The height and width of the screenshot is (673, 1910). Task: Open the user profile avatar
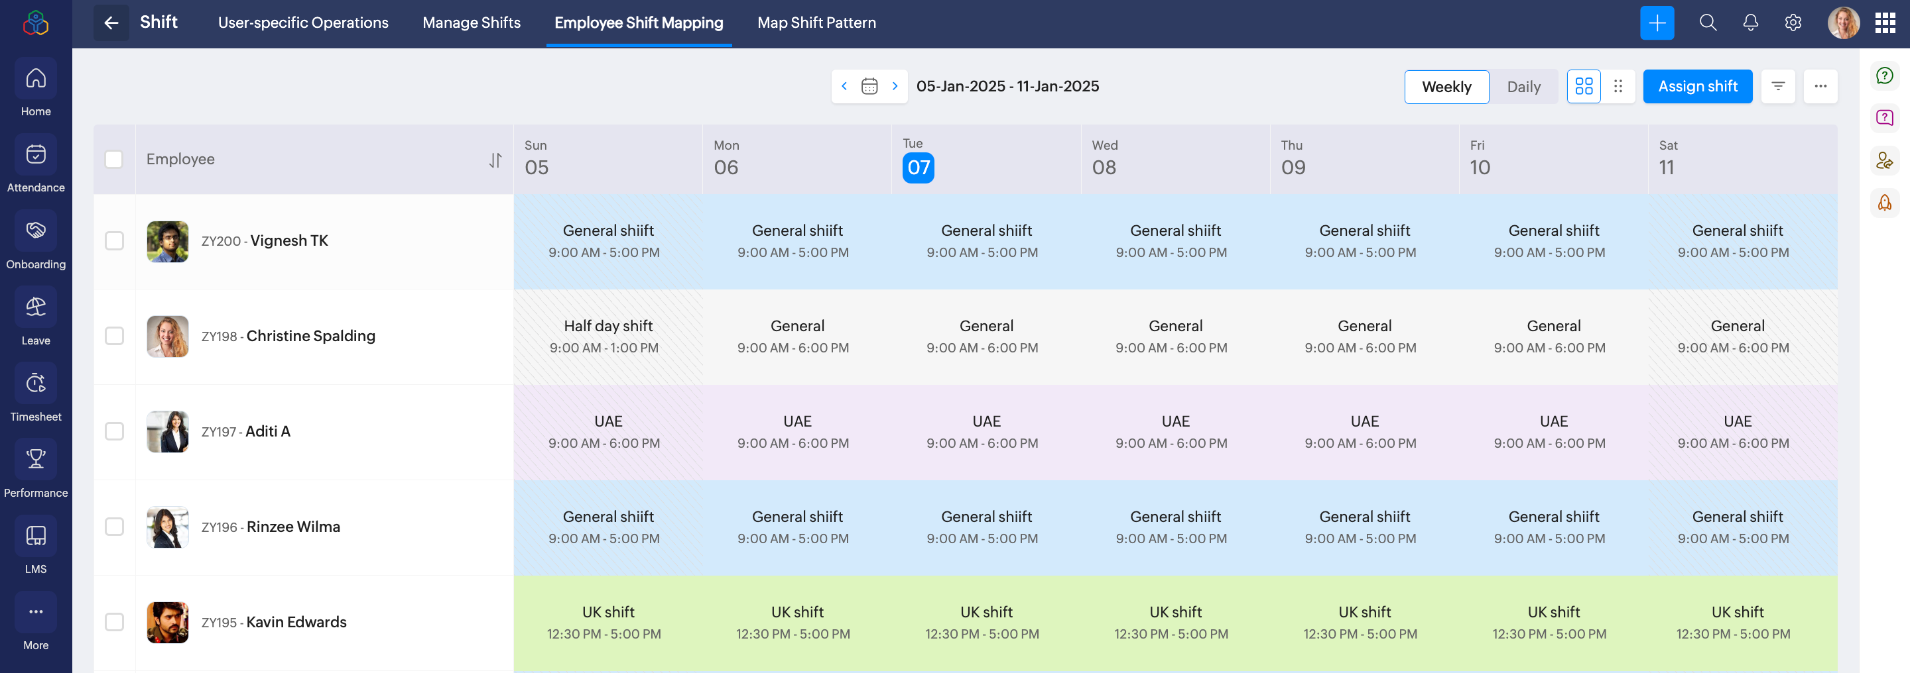(x=1843, y=23)
